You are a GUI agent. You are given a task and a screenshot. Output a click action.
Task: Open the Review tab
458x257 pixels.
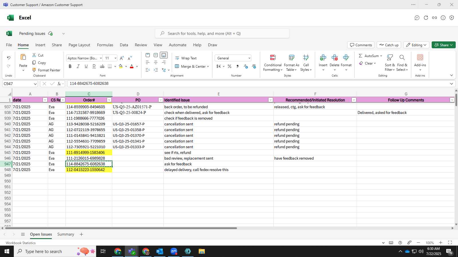tap(141, 45)
